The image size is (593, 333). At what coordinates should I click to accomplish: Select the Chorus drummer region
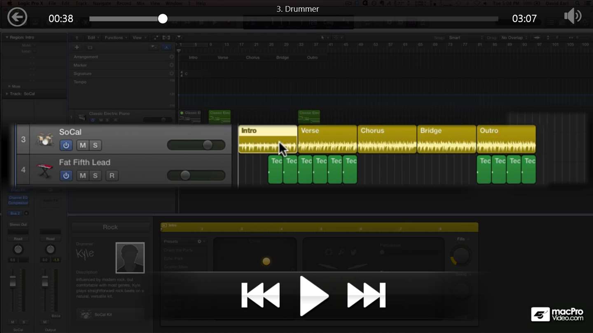(387, 139)
